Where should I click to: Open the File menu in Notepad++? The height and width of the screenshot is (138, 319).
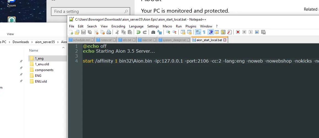(72, 26)
